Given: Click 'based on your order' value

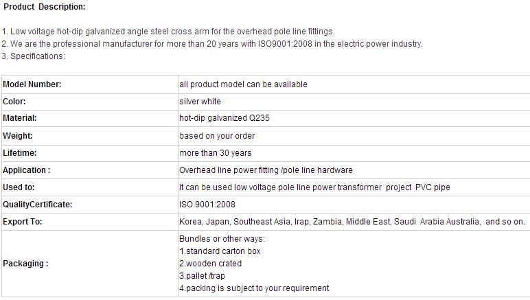Looking at the screenshot, I should 217,136.
